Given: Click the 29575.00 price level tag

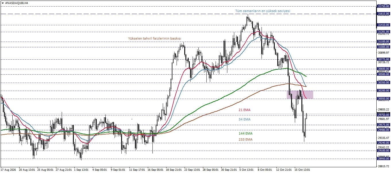Looking at the screenshot, I should click(383, 125).
